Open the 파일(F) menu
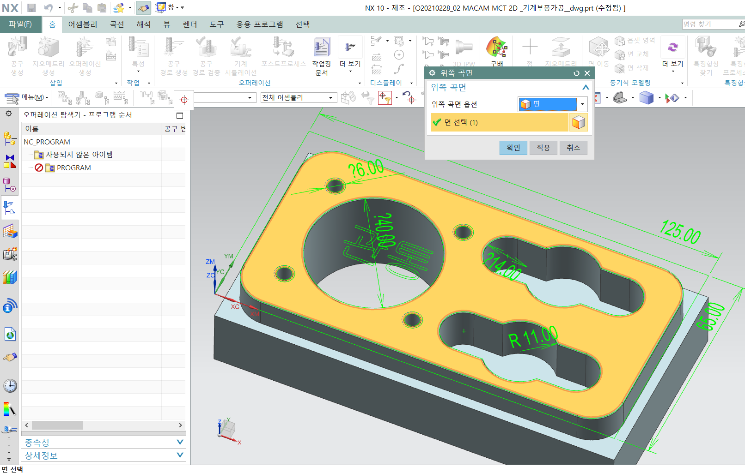The width and height of the screenshot is (745, 473). tap(20, 24)
